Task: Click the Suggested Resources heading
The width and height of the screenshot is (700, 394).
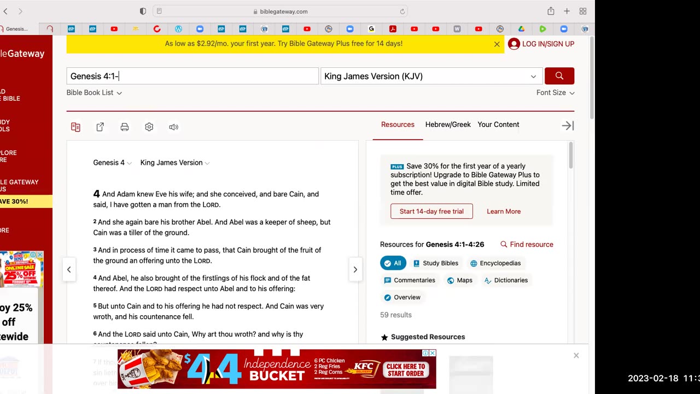Action: (428, 337)
